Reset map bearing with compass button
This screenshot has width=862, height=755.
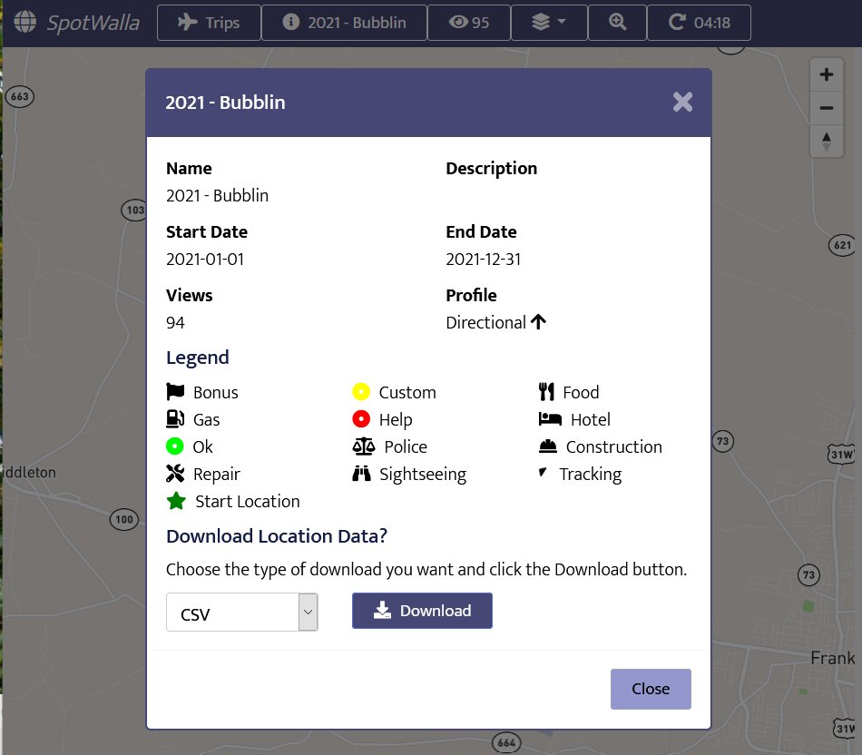click(x=826, y=142)
